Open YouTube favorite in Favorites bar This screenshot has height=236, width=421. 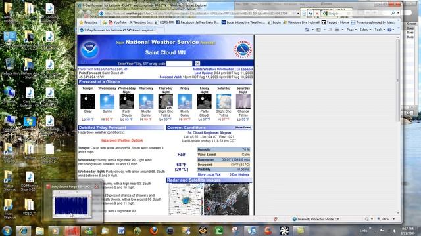pos(130,22)
